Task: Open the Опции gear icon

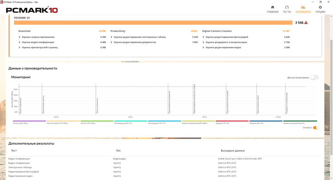Action: tap(320, 7)
